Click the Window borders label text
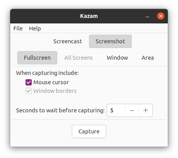The height and width of the screenshot is (158, 178). [x=55, y=91]
